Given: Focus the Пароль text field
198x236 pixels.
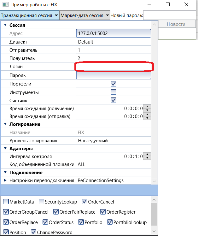Looking at the screenshot, I should pos(114,75).
